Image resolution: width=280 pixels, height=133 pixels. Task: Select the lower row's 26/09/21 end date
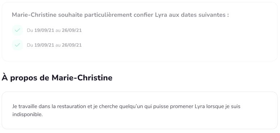pyautogui.click(x=72, y=45)
